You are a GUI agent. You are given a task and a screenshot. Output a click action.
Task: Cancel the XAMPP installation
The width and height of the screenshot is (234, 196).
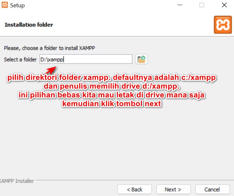[212, 189]
